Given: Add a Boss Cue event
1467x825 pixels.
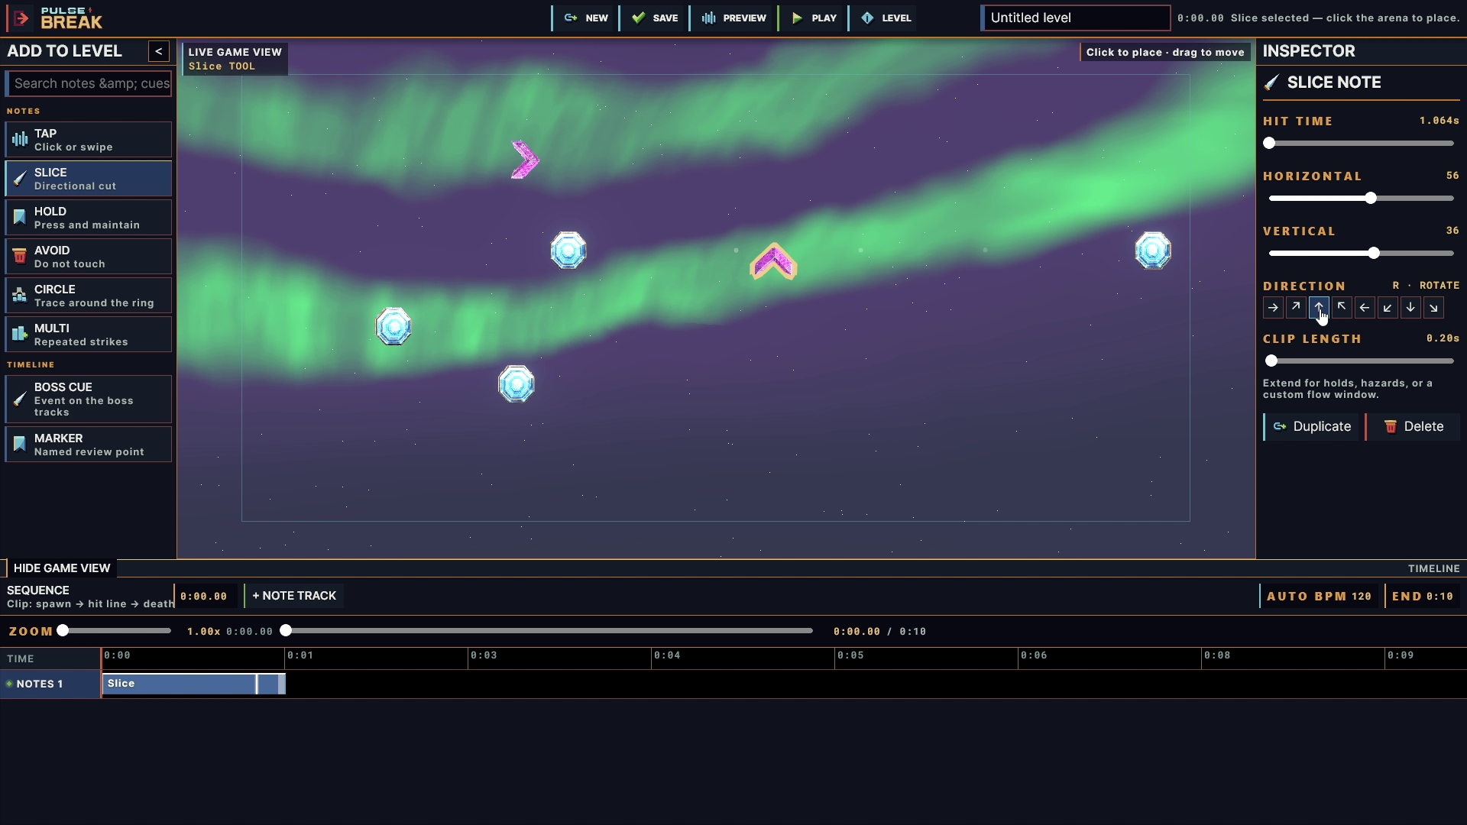Looking at the screenshot, I should click(89, 399).
